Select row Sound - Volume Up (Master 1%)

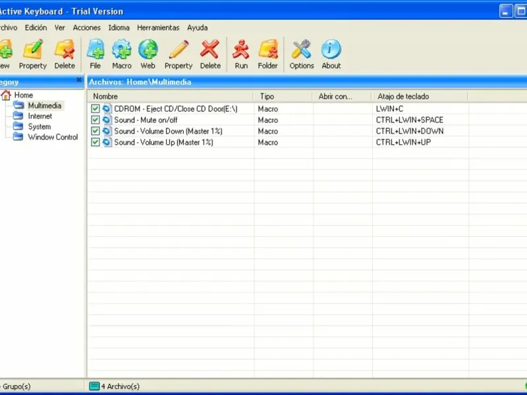307,142
